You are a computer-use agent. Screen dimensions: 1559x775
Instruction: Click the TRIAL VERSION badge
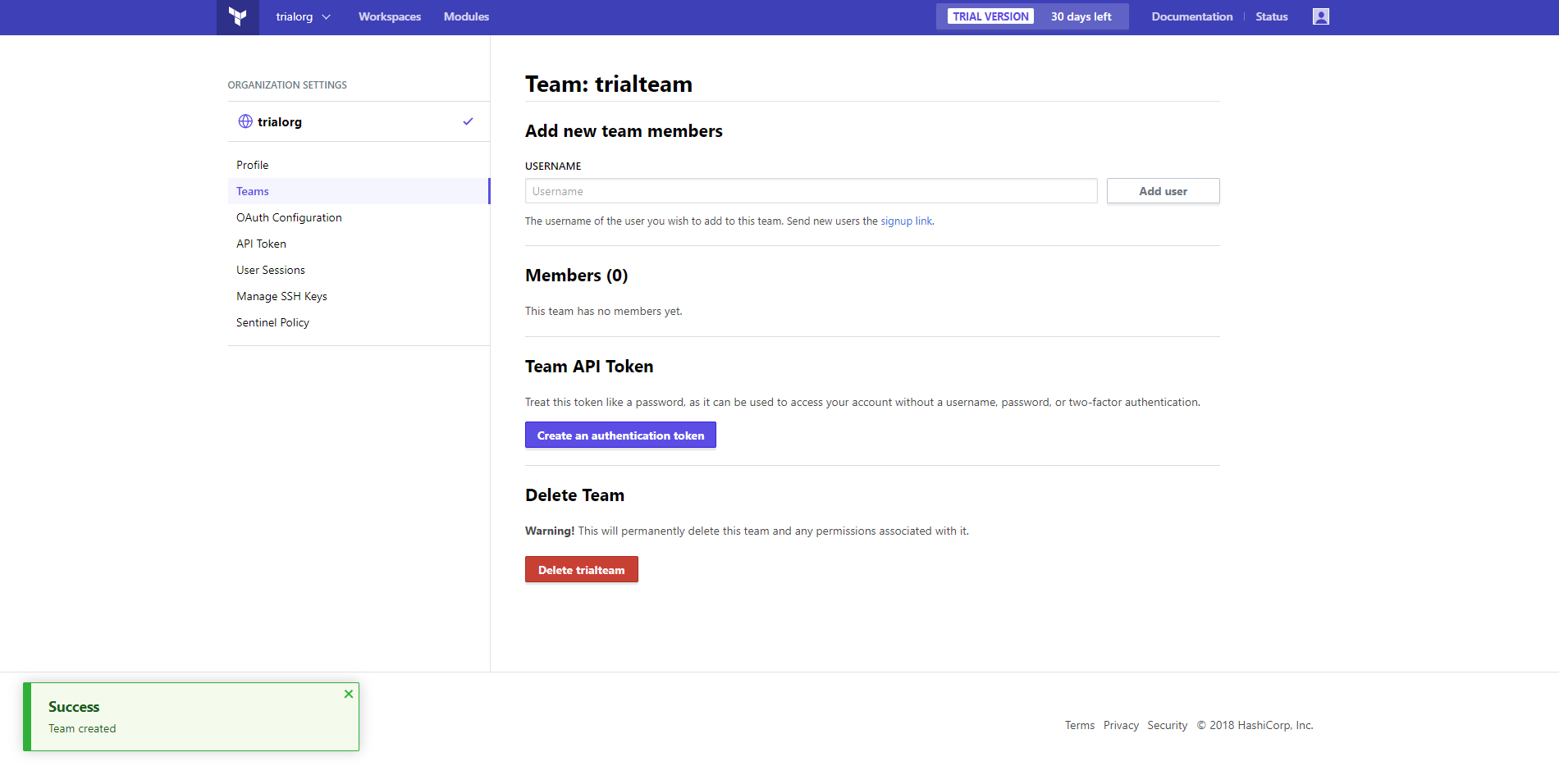pos(990,16)
